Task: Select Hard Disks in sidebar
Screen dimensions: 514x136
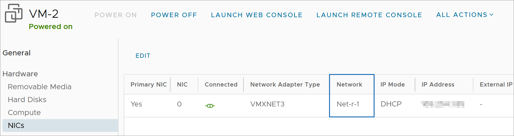Action: pyautogui.click(x=27, y=99)
